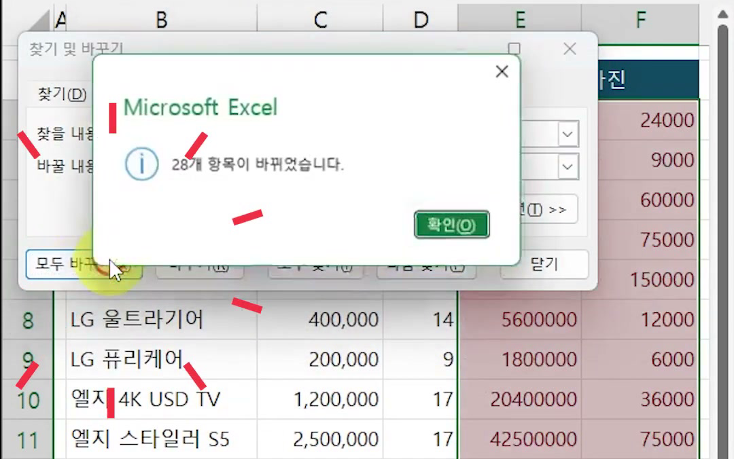Click cell containing LG 울트라기어
734x459 pixels.
click(x=162, y=320)
